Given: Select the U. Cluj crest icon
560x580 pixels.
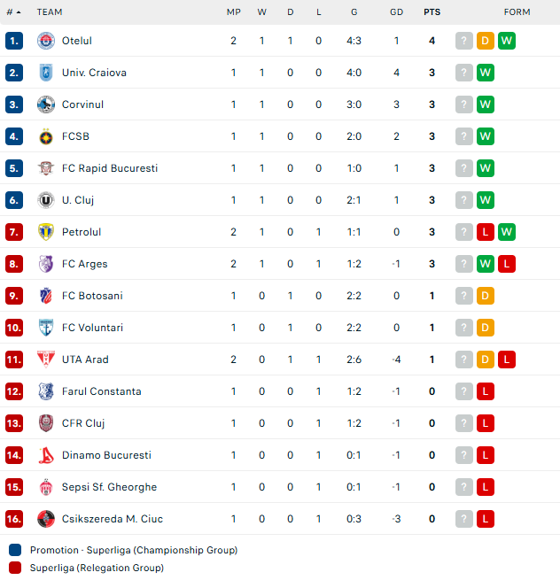Looking at the screenshot, I should [46, 200].
